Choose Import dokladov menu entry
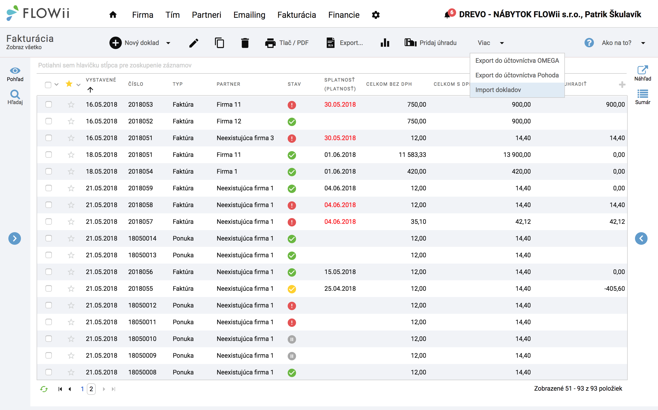 click(x=517, y=90)
